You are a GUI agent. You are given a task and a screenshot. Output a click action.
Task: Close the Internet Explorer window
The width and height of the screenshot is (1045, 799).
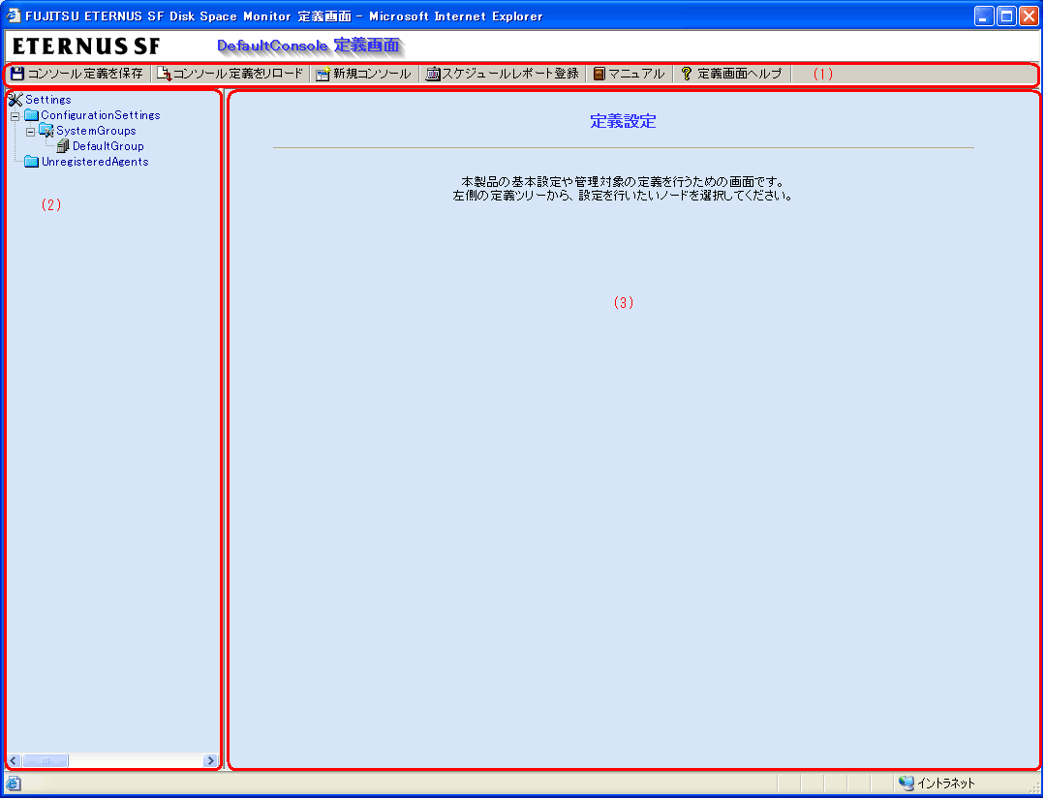[x=1029, y=16]
